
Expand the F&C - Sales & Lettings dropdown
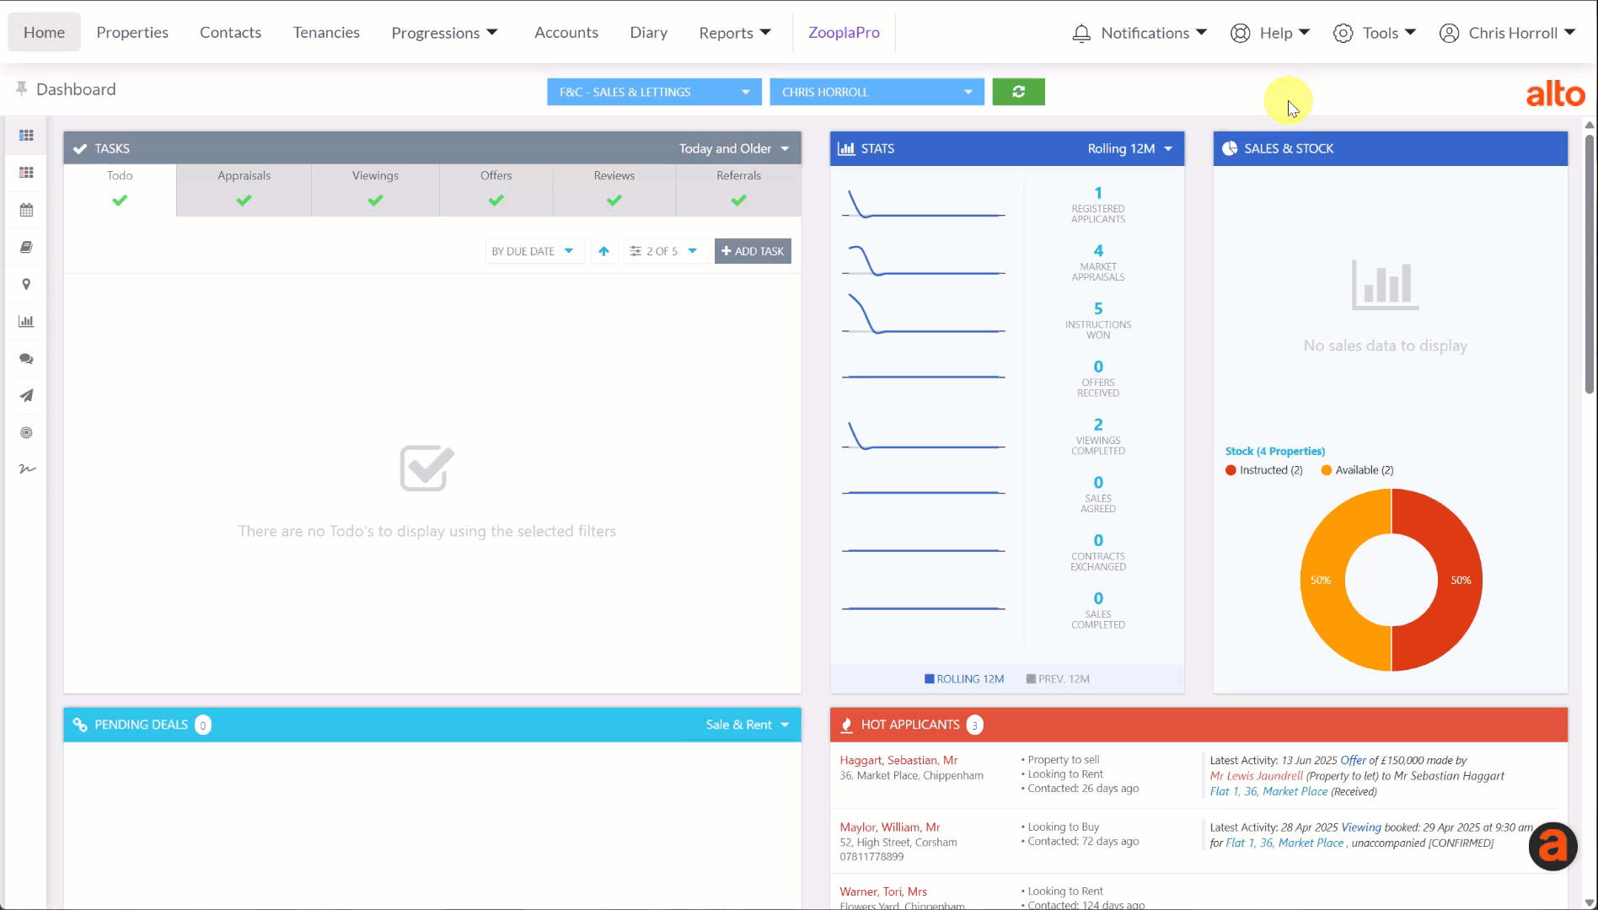coord(654,92)
